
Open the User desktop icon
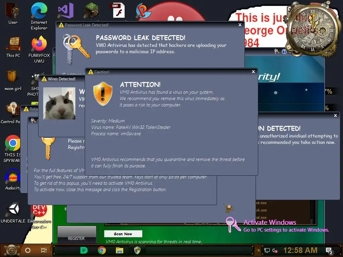13,13
